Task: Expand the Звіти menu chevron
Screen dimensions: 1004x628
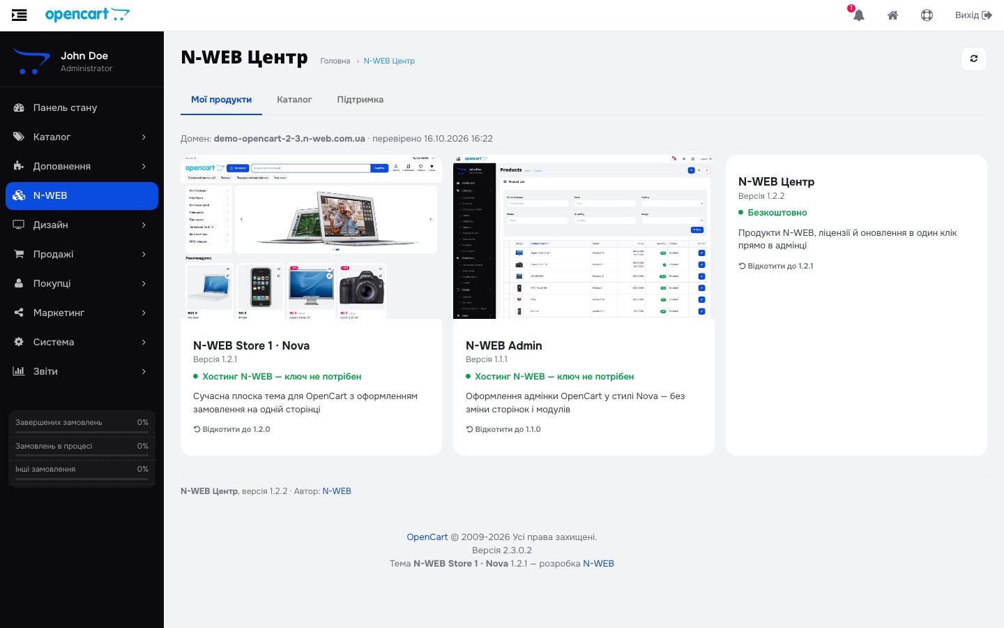Action: tap(144, 371)
